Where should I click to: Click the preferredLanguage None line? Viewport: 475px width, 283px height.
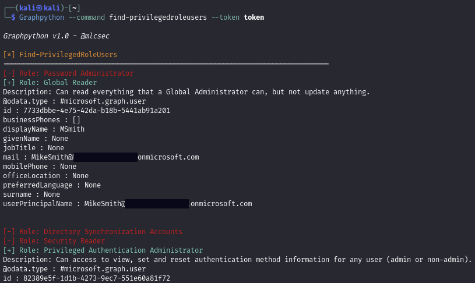point(52,185)
